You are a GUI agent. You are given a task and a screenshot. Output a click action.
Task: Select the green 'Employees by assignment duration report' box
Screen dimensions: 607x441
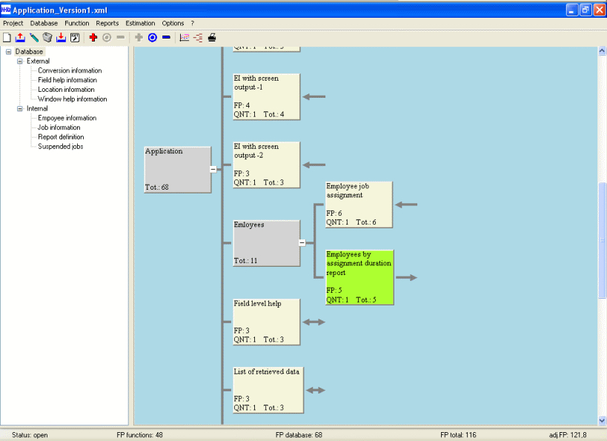coord(359,277)
